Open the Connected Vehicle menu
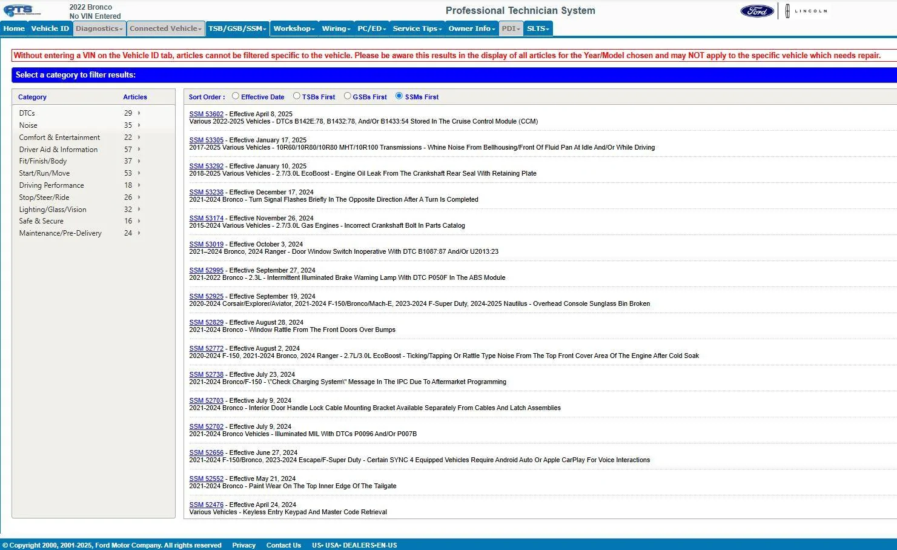Image resolution: width=897 pixels, height=550 pixels. click(165, 28)
